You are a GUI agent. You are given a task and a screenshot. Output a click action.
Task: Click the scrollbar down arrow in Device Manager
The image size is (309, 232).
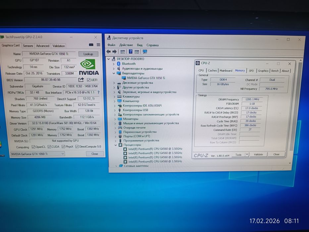(x=290, y=163)
